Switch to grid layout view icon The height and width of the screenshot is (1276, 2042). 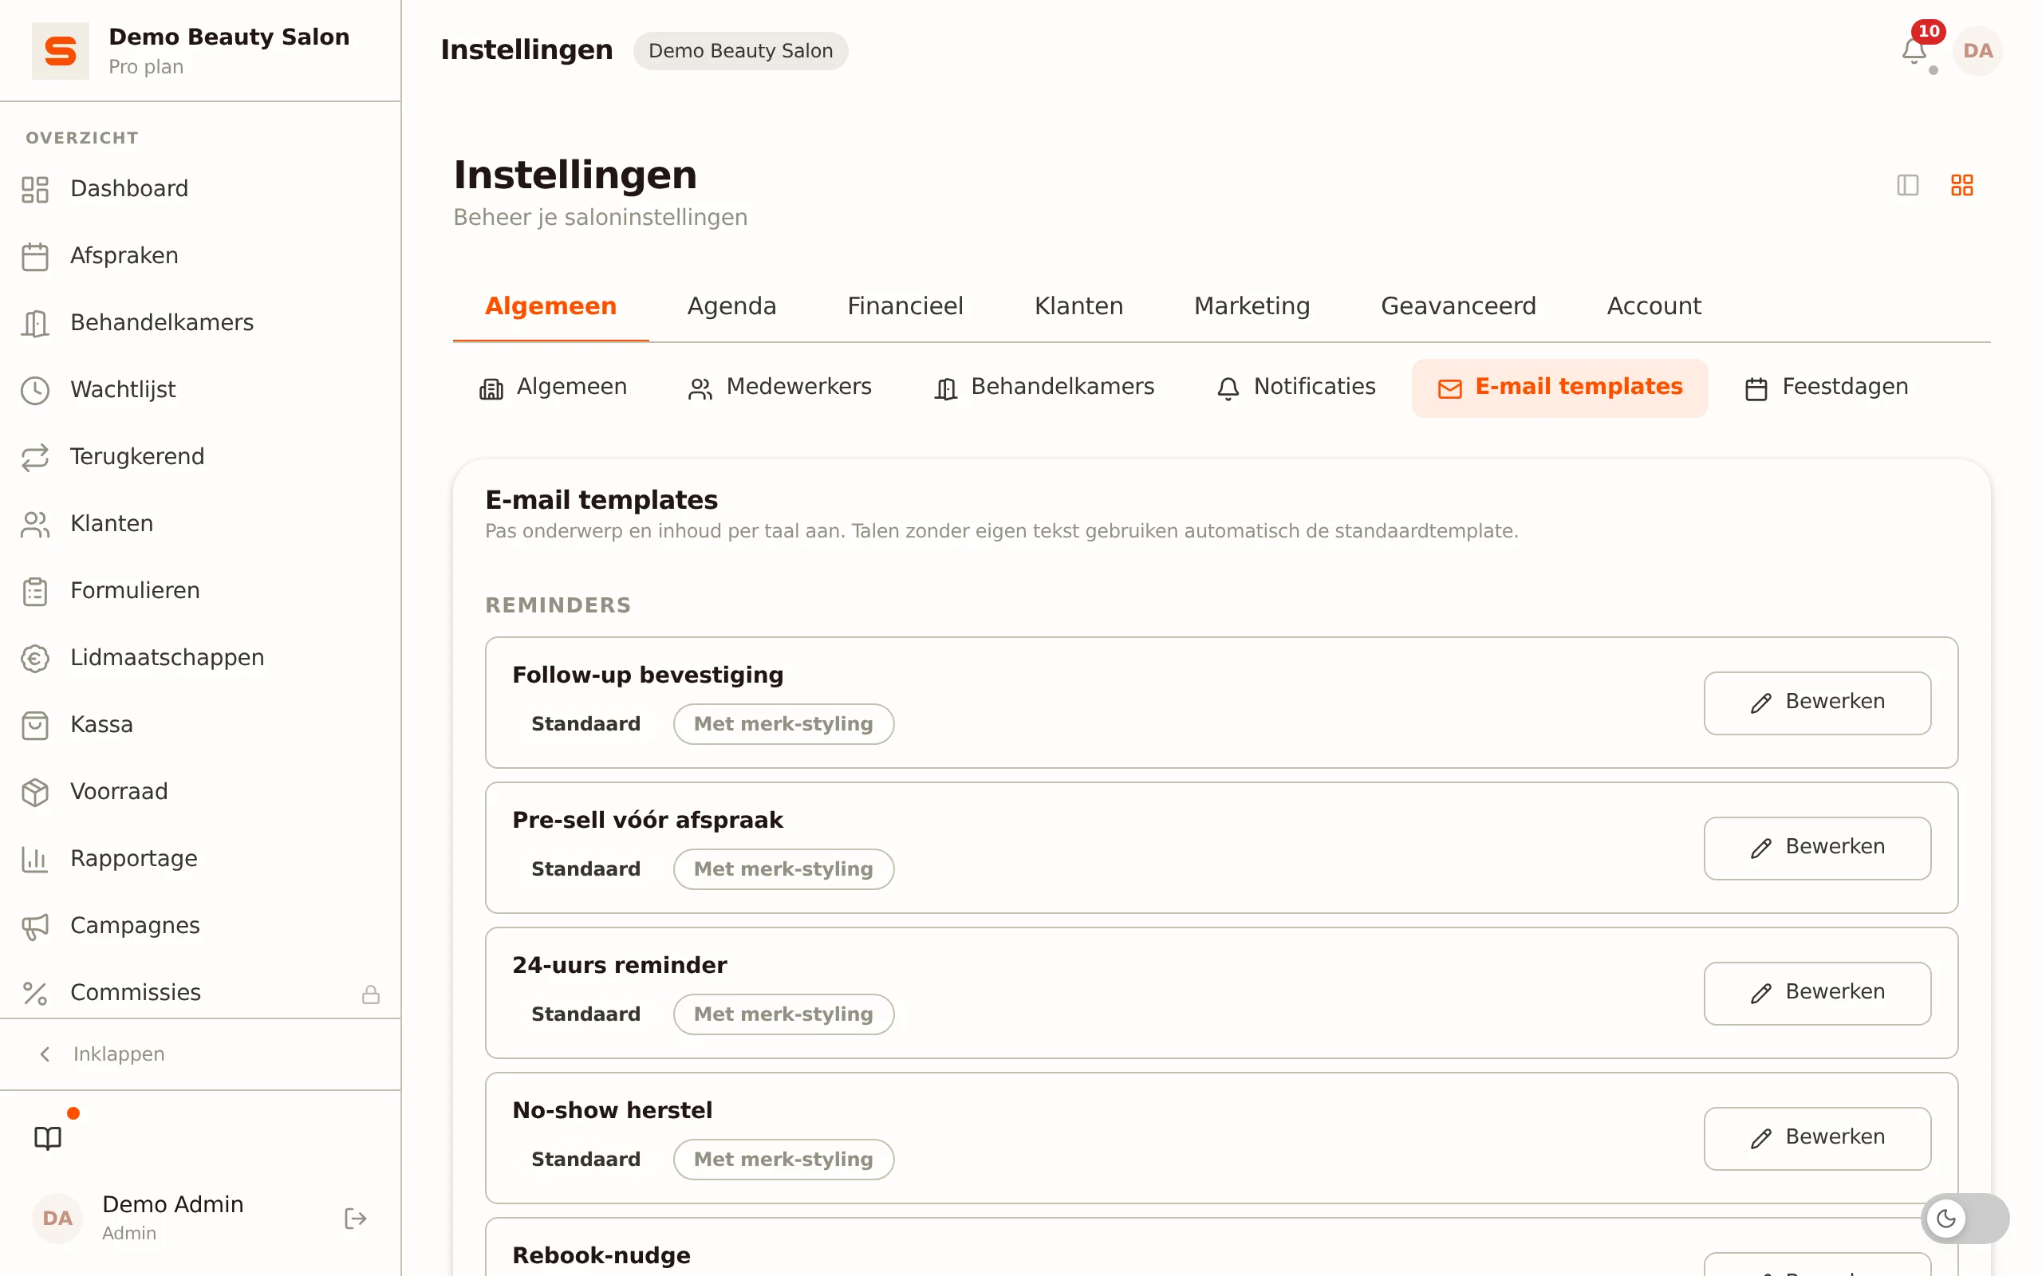tap(1962, 185)
